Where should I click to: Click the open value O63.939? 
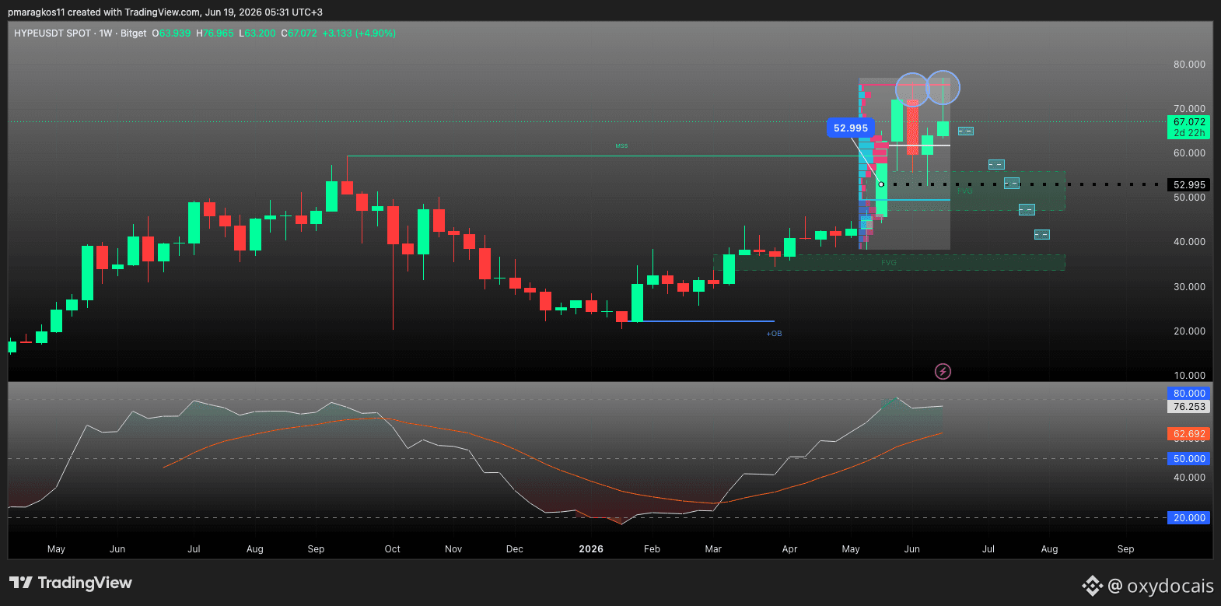[x=171, y=33]
